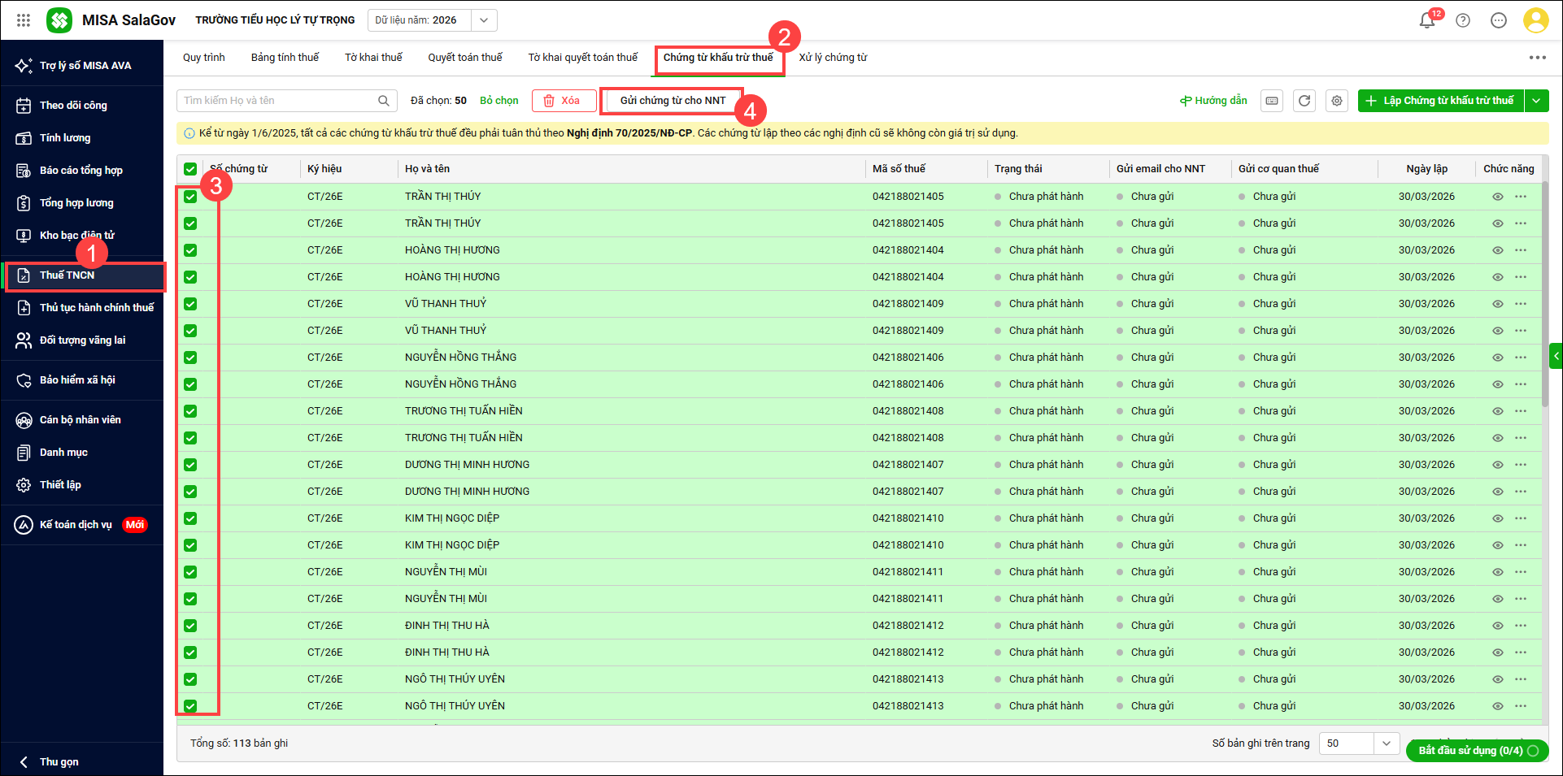The height and width of the screenshot is (776, 1563).
Task: Select Bảo hiểm xã hội in sidebar
Action: coord(77,380)
